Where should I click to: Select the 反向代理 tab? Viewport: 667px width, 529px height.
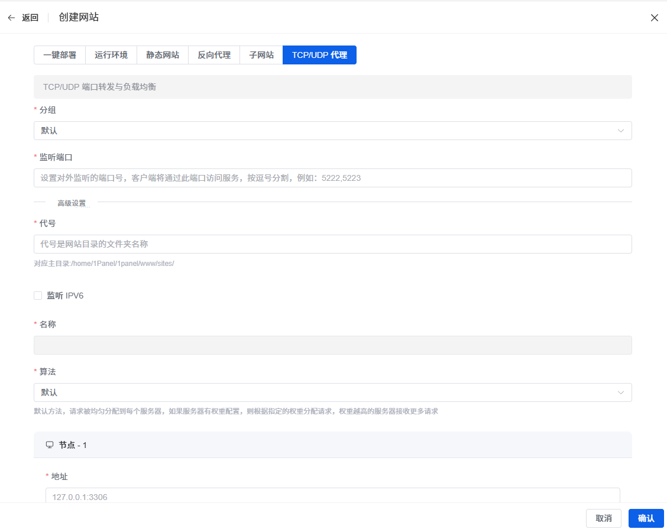(x=214, y=55)
